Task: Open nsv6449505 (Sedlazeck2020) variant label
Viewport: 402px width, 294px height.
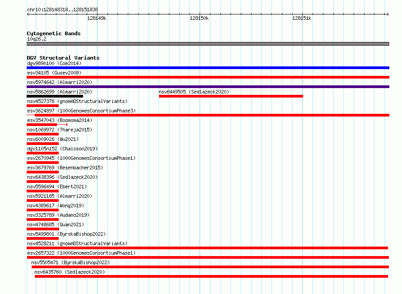Action: 194,92
